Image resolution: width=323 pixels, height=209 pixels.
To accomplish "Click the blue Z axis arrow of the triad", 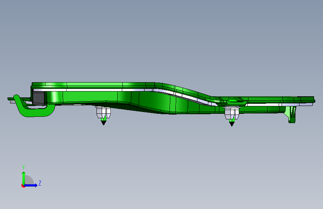I will [x=31, y=185].
